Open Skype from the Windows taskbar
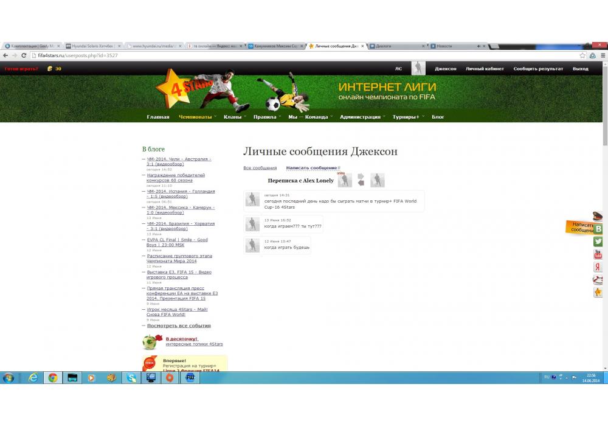 pyautogui.click(x=131, y=377)
